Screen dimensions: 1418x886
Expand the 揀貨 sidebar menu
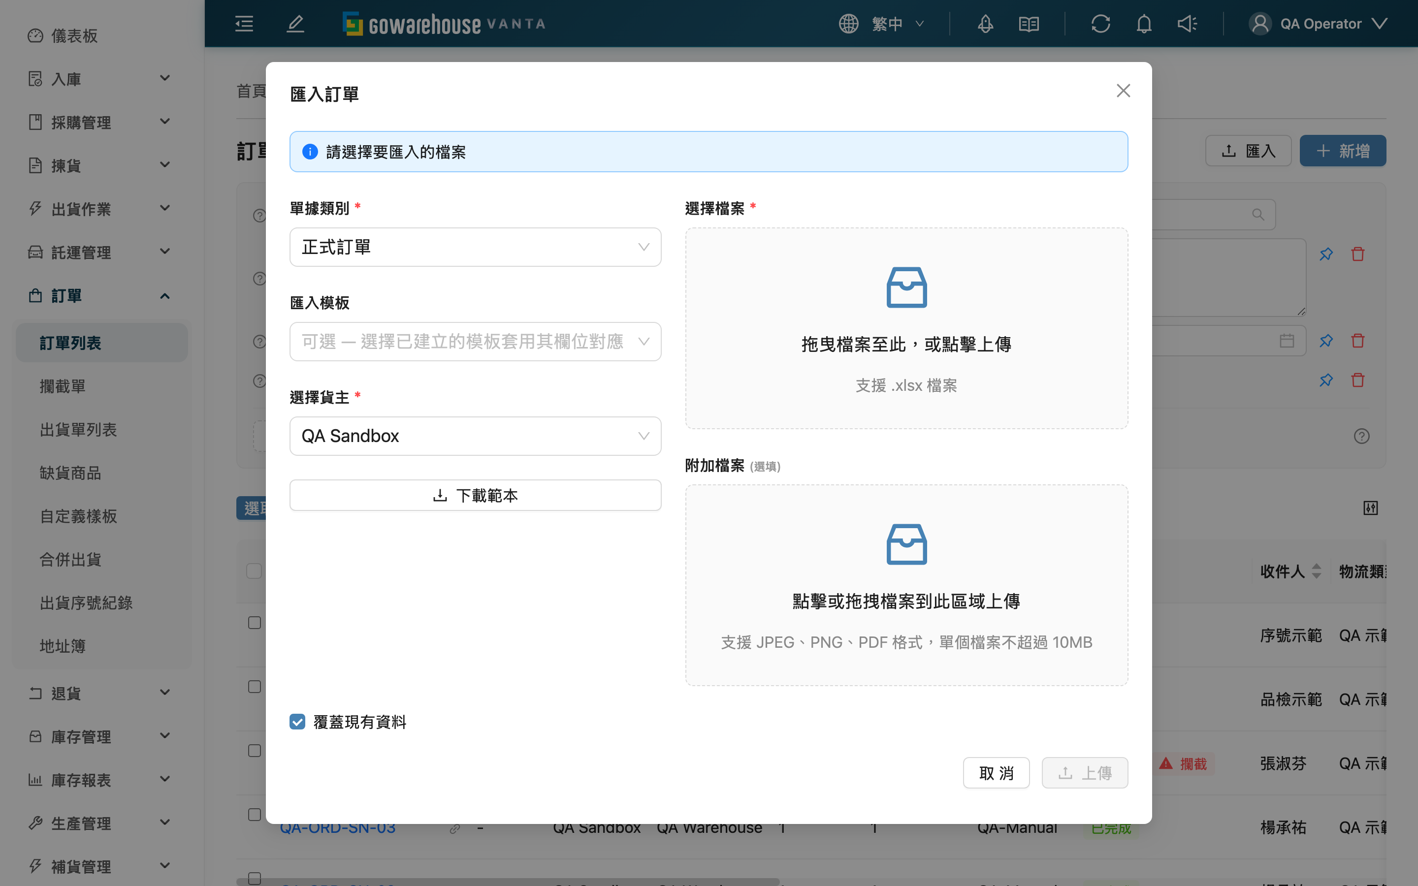[102, 165]
